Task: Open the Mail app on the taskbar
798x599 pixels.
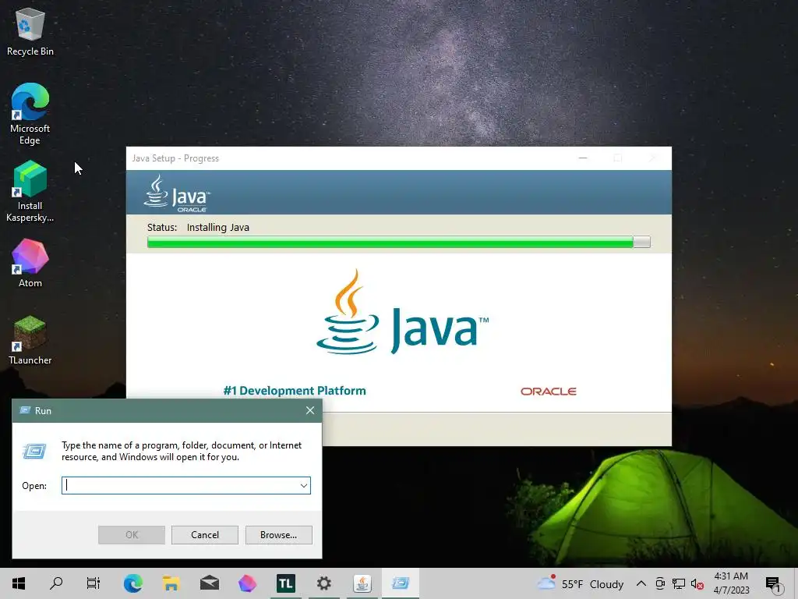Action: [x=209, y=583]
